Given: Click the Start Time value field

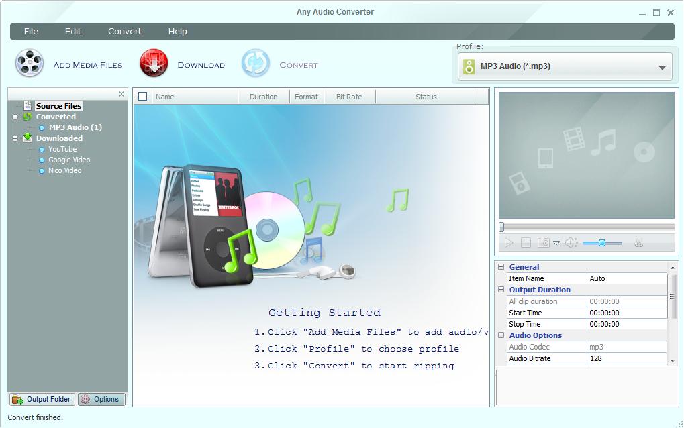Looking at the screenshot, I should point(627,313).
